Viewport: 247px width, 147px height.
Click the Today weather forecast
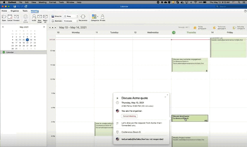coord(200,28)
